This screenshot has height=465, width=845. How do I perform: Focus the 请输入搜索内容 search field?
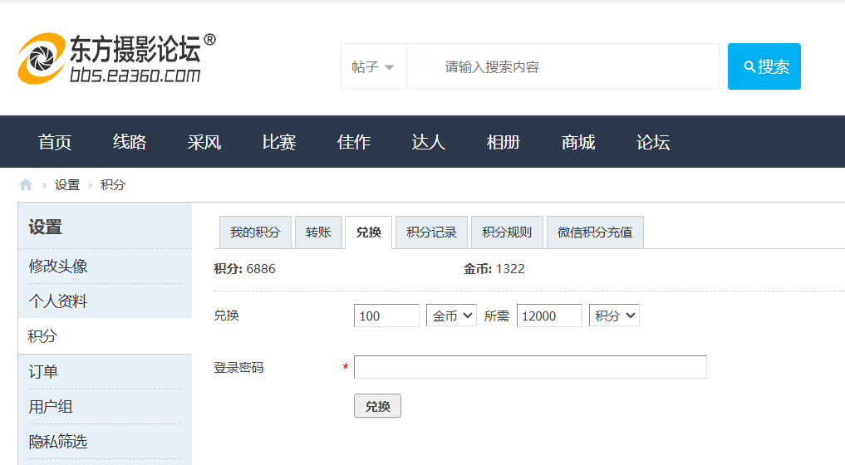coord(563,66)
